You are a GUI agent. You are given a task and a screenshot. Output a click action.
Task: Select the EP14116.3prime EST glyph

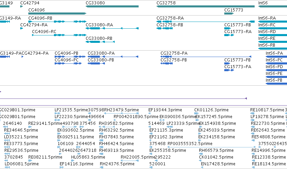[x=62, y=167]
